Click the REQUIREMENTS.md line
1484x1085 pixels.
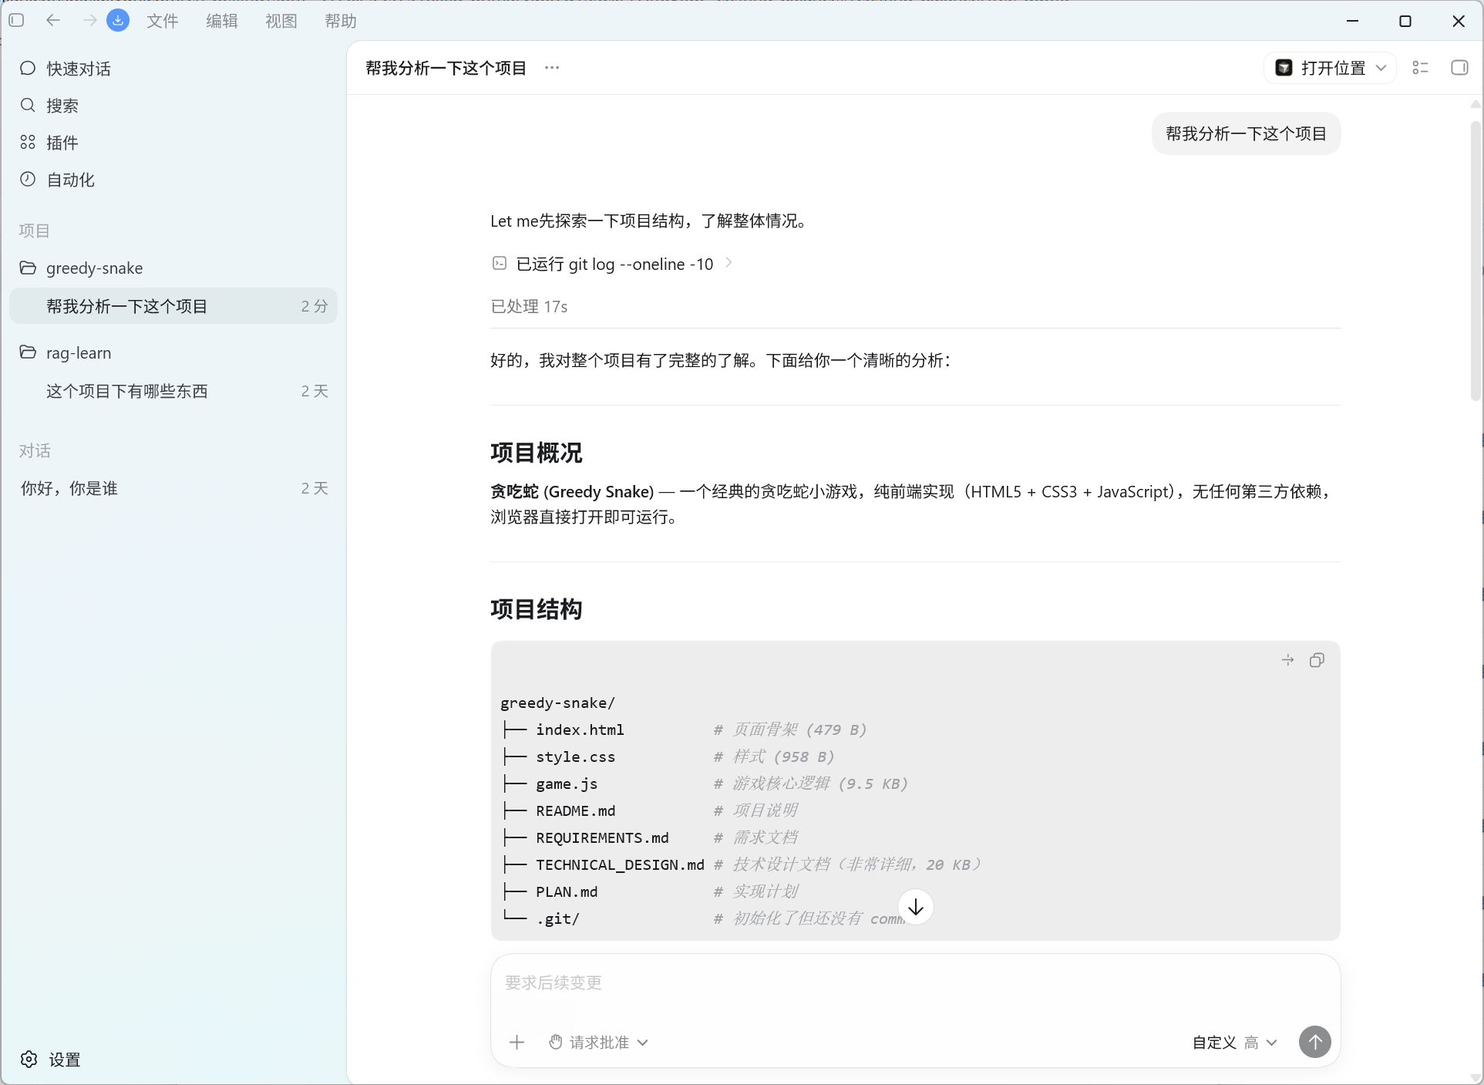[x=650, y=837]
